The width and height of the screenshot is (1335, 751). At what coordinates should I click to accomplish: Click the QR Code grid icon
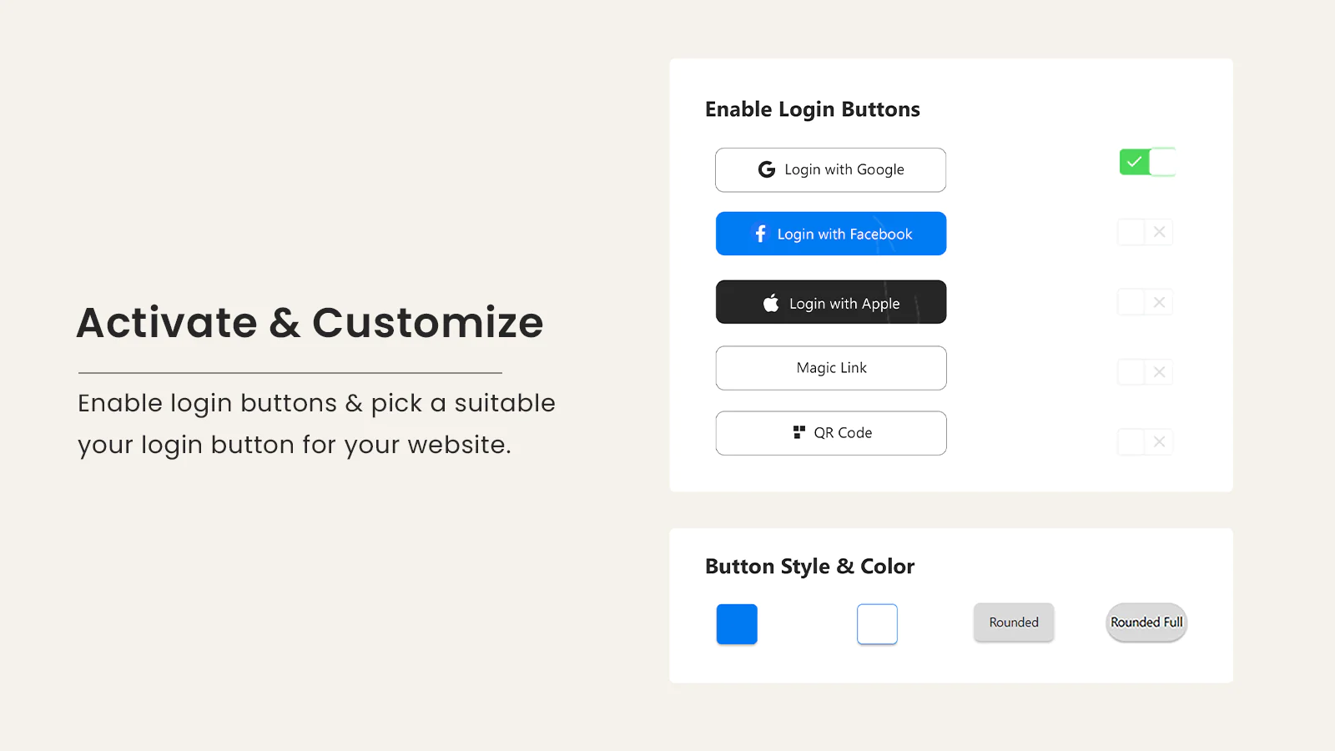pos(799,432)
